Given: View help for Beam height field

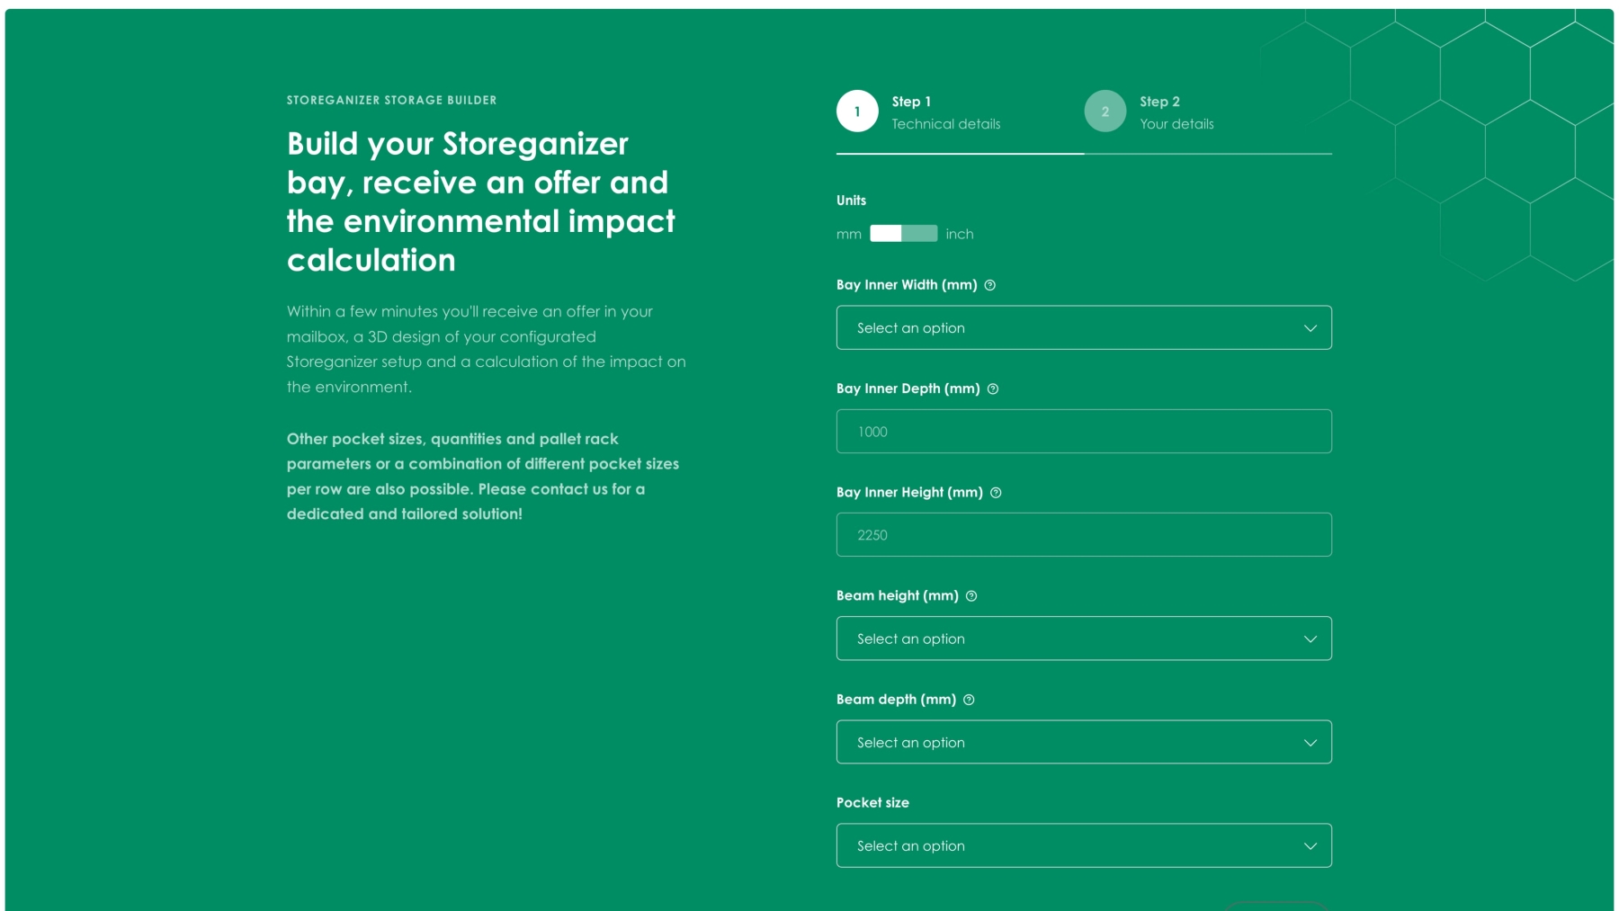Looking at the screenshot, I should coord(973,595).
